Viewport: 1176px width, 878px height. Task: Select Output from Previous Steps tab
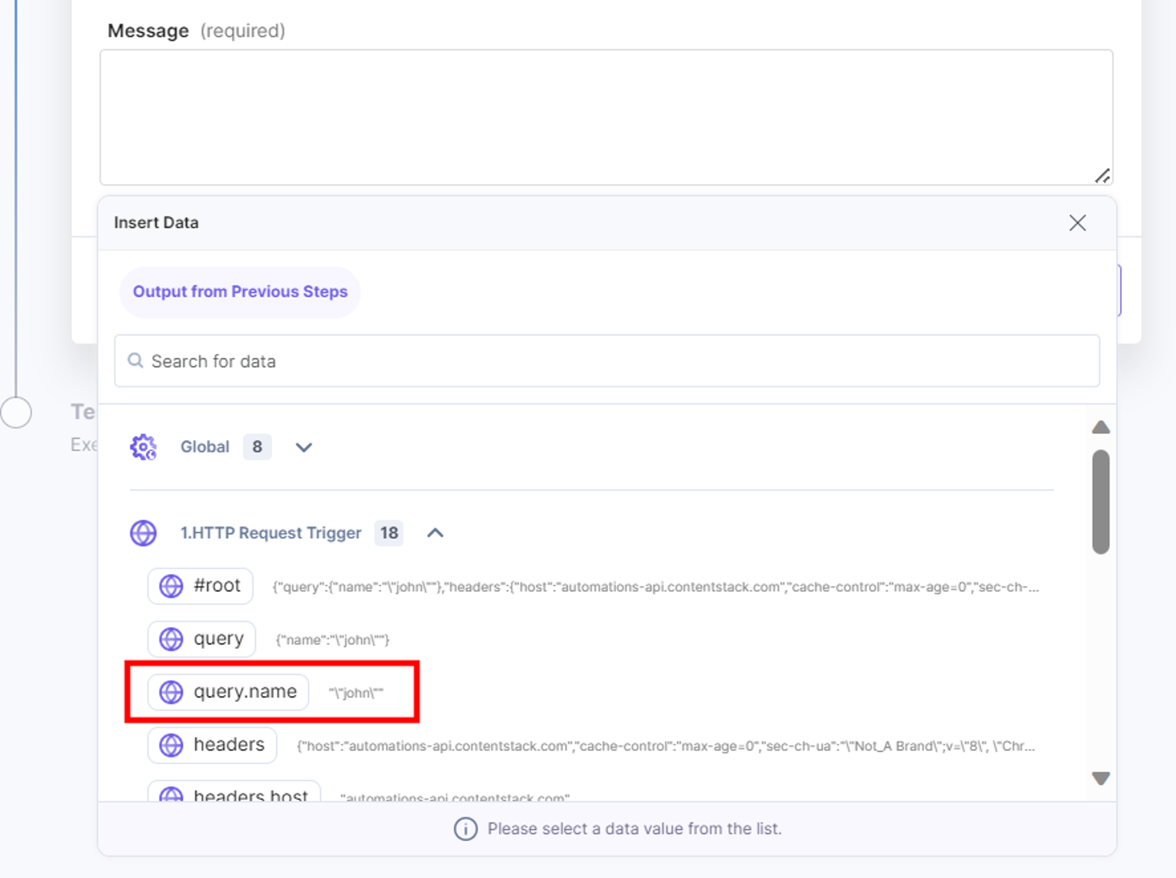pos(240,292)
